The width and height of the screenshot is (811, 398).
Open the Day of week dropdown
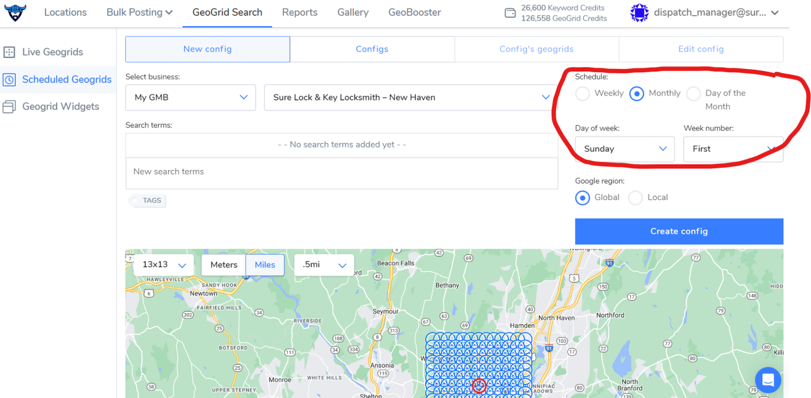[x=624, y=149]
